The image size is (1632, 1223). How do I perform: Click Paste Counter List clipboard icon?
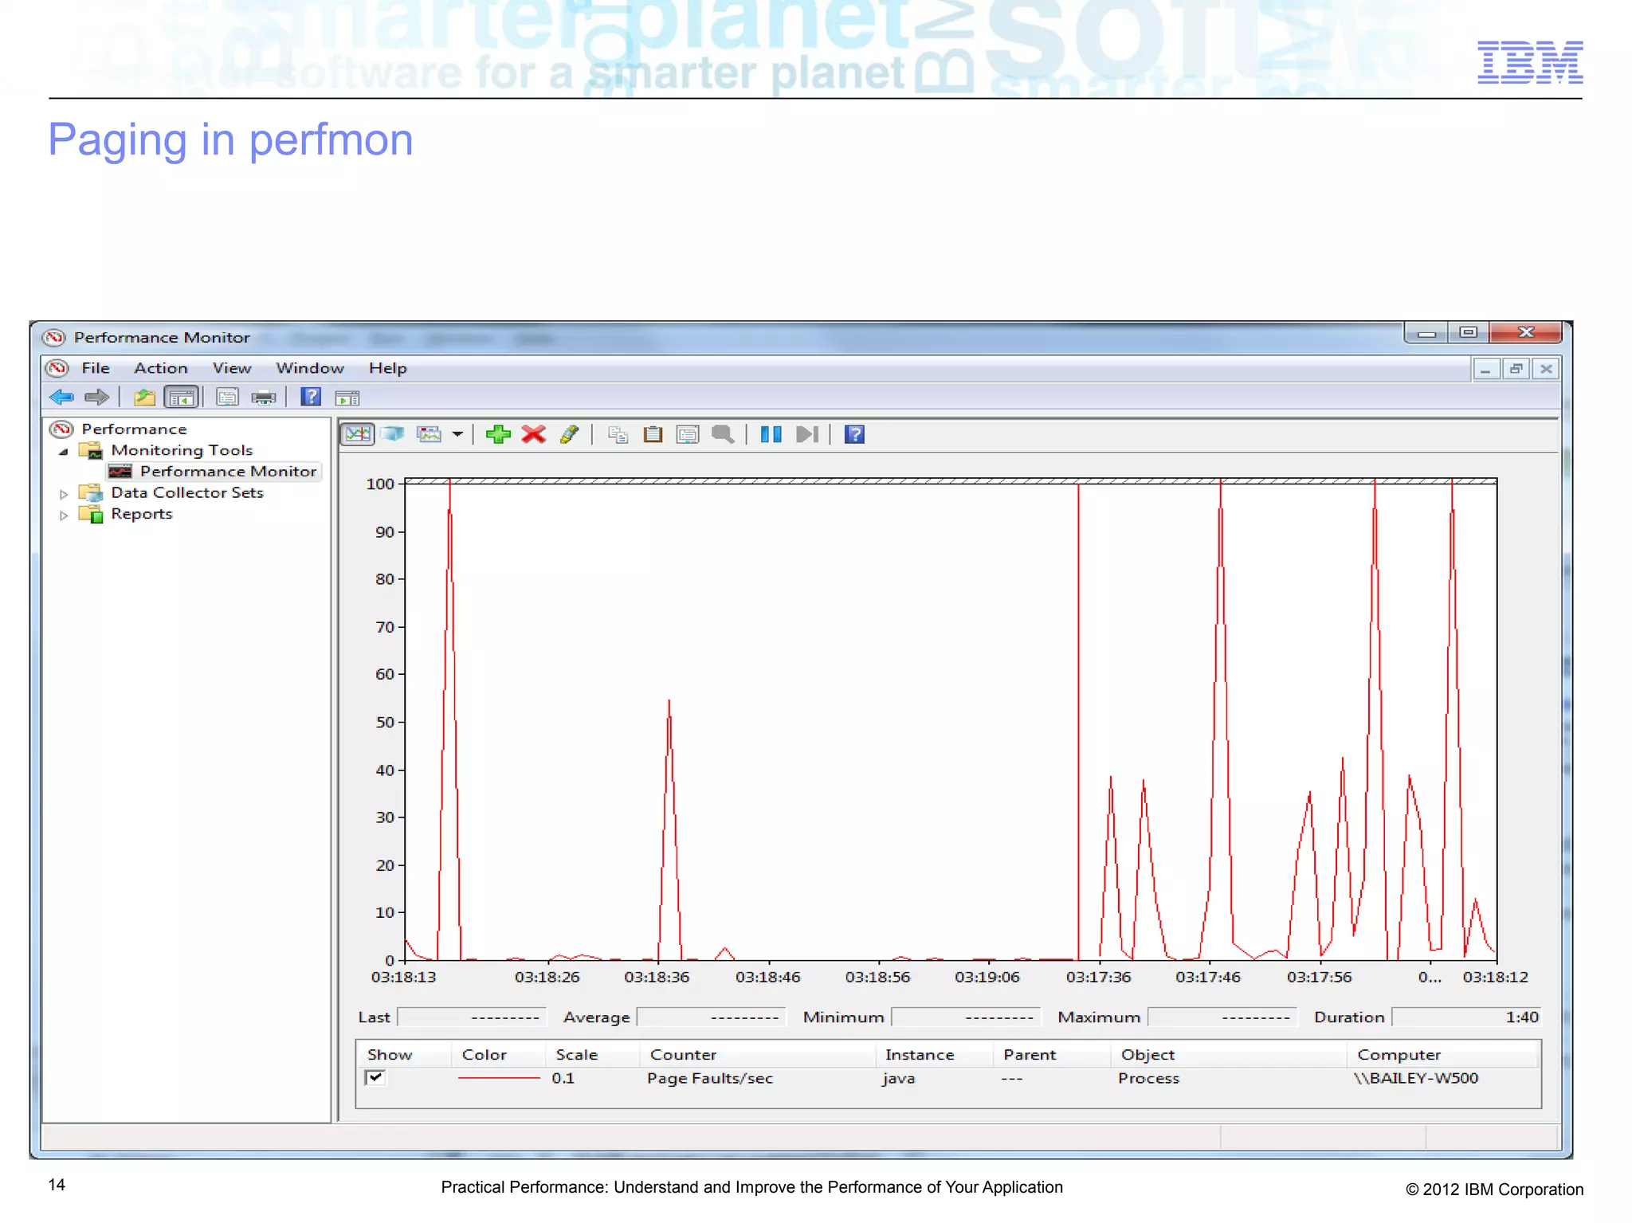653,434
